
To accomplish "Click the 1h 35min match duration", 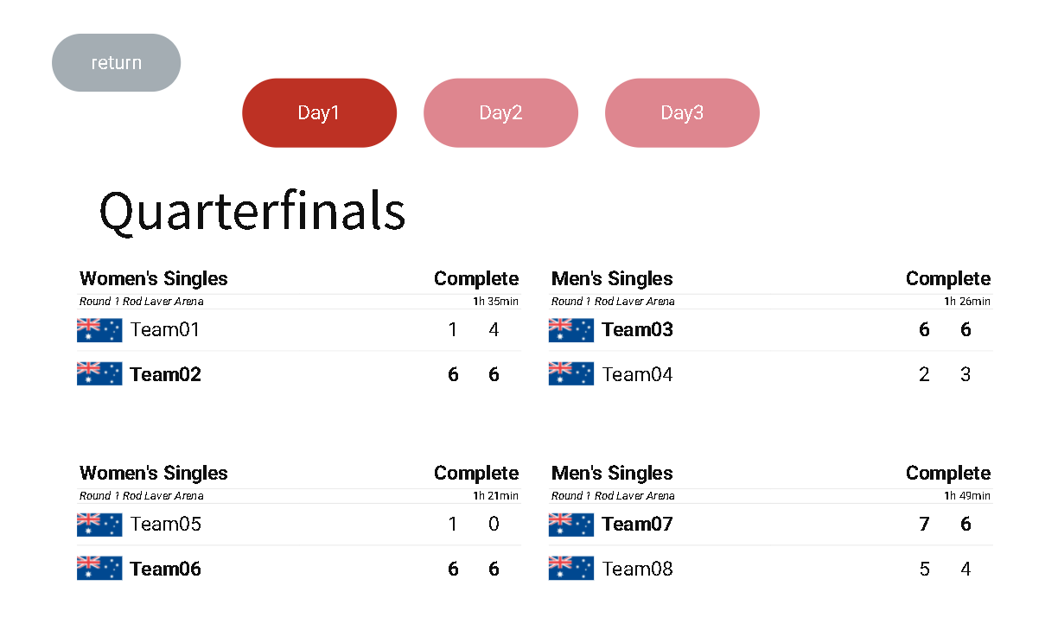I will click(495, 302).
